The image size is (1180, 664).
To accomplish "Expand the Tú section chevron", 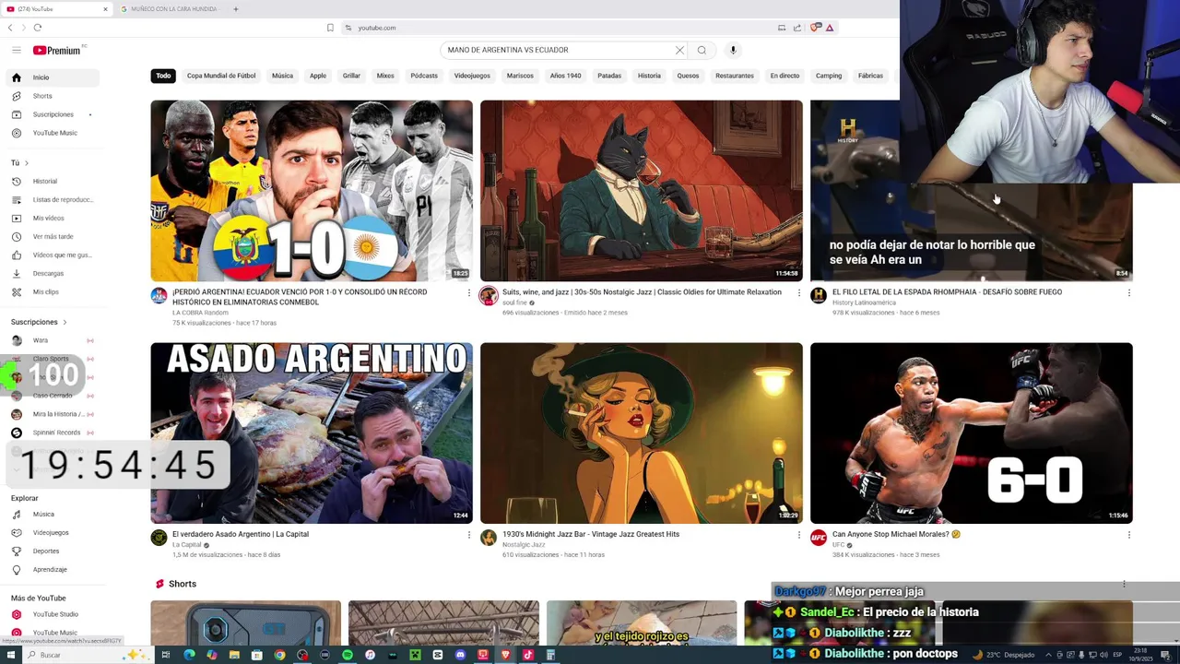I will click(x=26, y=163).
